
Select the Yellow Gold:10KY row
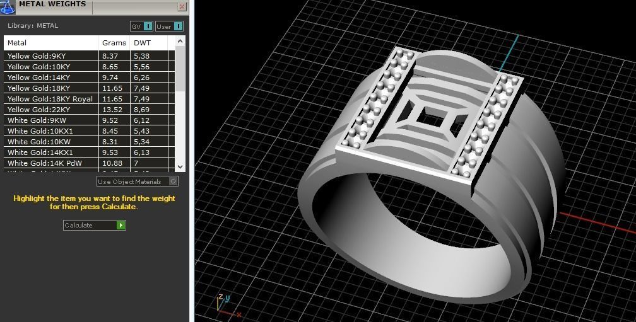click(90, 66)
